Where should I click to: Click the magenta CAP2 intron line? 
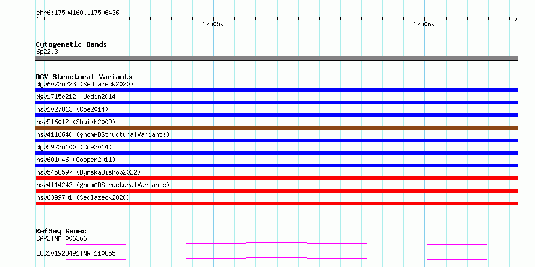(277, 244)
